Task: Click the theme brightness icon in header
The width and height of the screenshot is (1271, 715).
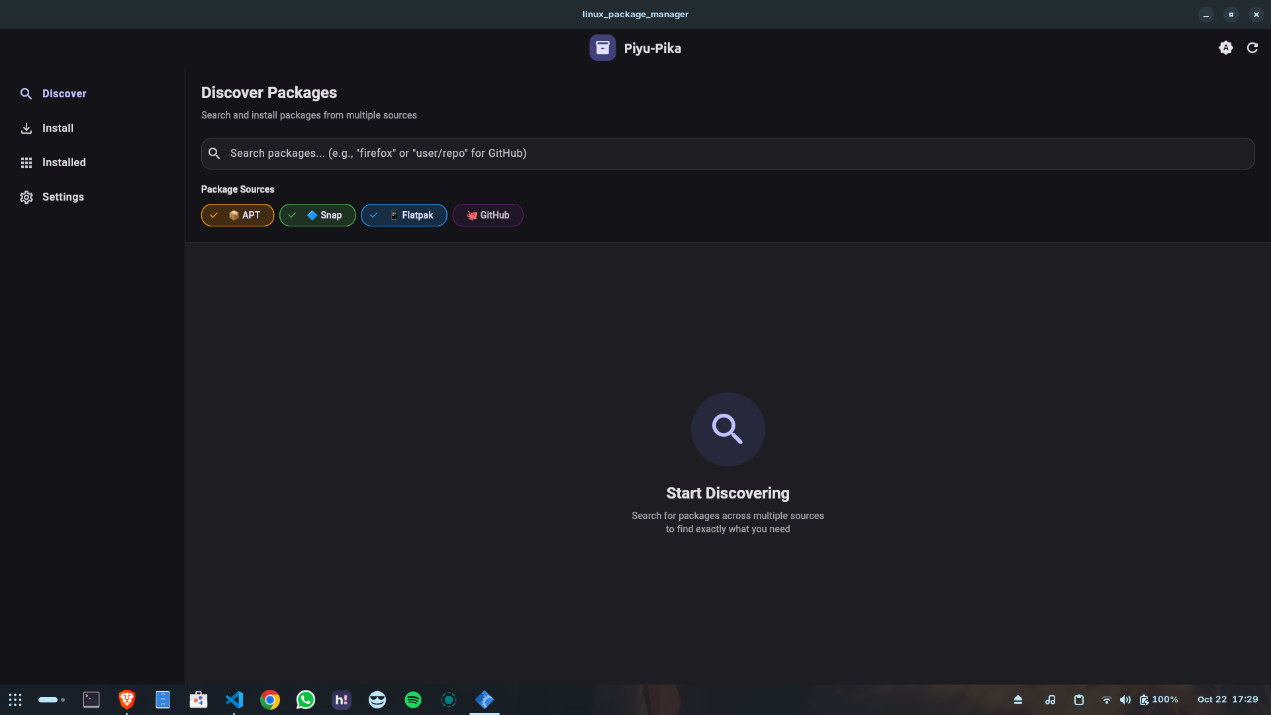Action: click(x=1225, y=48)
